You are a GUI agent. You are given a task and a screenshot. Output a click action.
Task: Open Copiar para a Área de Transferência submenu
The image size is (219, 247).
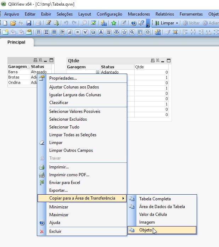[82, 198]
